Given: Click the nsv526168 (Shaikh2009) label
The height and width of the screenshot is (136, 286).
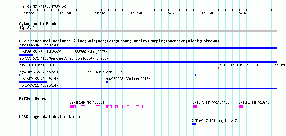Looking at the screenshot, I should [40, 52].
